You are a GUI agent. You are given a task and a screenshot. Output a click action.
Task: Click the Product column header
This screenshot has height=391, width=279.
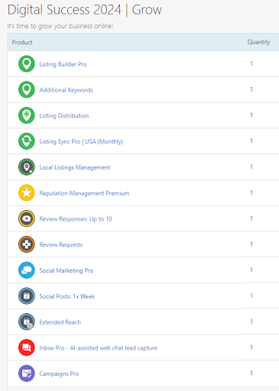(x=22, y=42)
